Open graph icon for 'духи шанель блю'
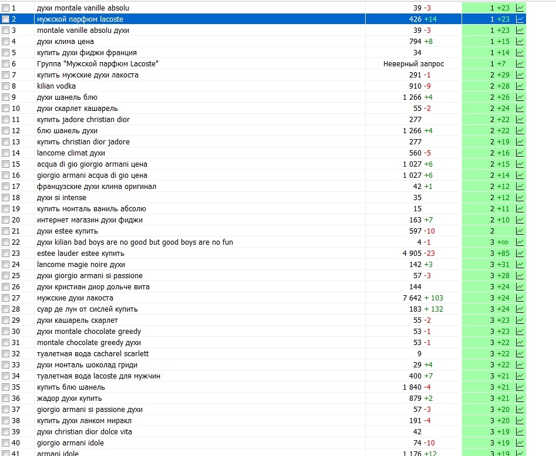 [520, 97]
